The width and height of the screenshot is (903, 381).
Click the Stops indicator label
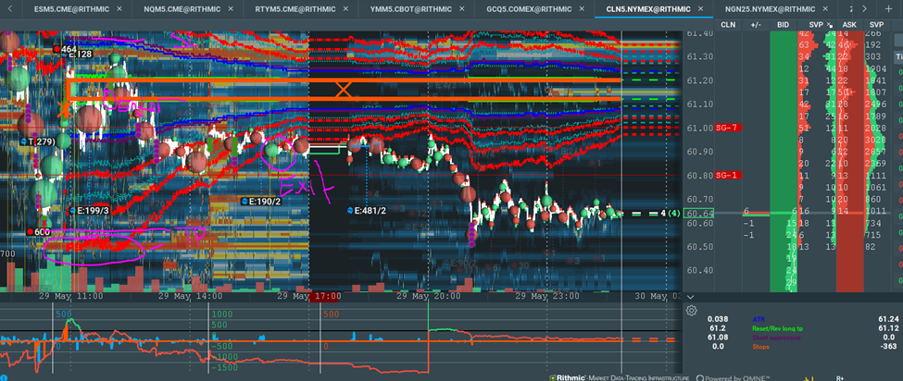[759, 347]
